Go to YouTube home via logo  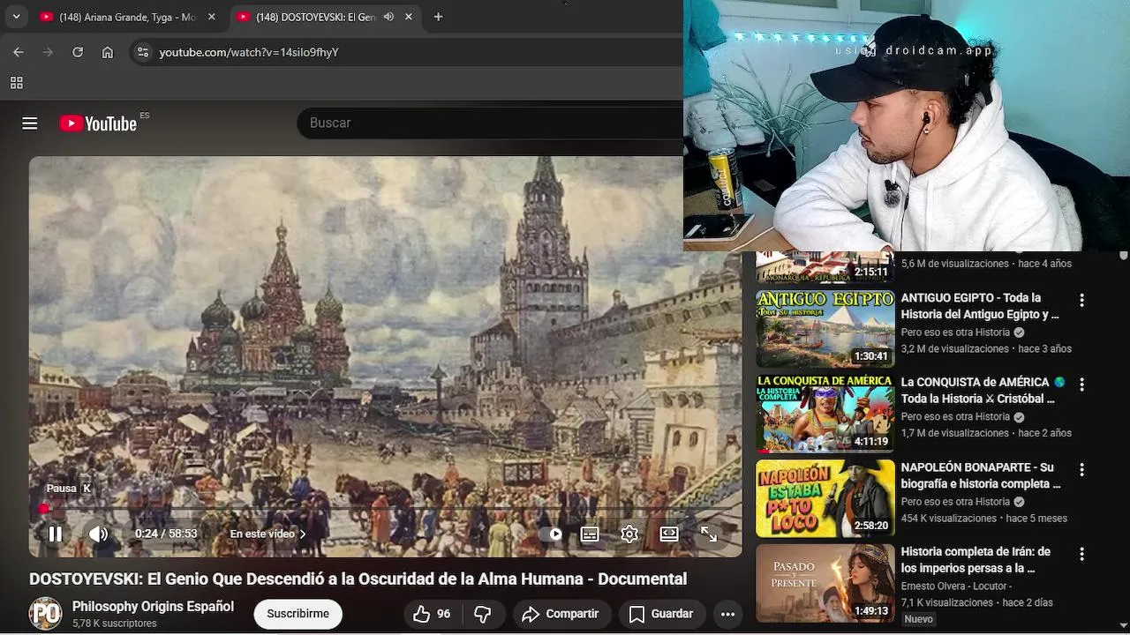[x=98, y=123]
